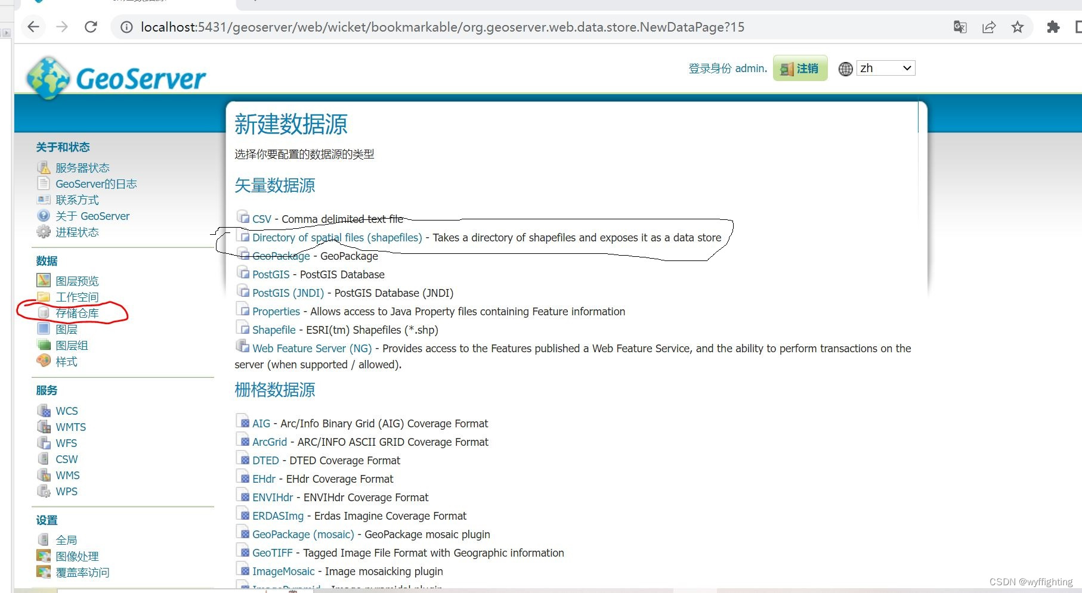1082x593 pixels.
Task: Click the 图层组 green layers icon
Action: click(44, 345)
